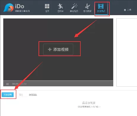Click the iDo parrot logo
Screen dimensions: 137x116
coord(9,8)
